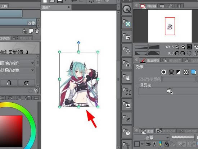This screenshot has height=149, width=198.
Task: Toggle draft layer pencil icon
Action: click(x=160, y=144)
